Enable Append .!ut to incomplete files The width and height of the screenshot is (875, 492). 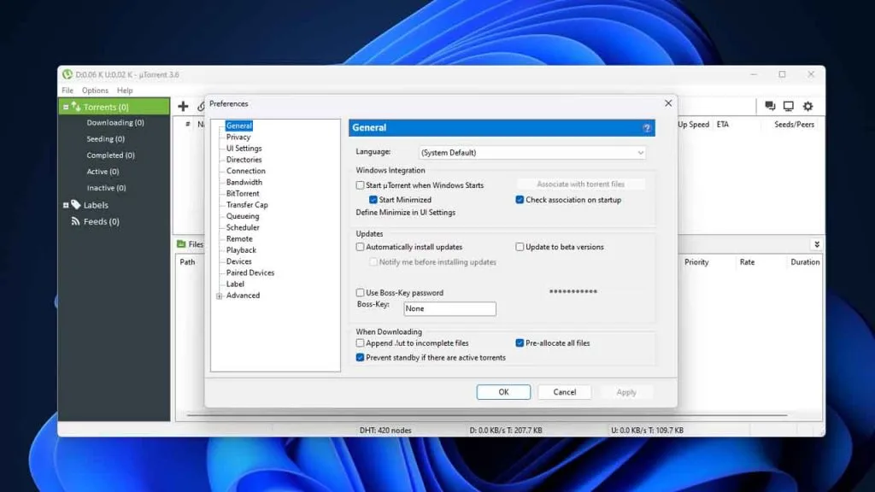(x=360, y=343)
